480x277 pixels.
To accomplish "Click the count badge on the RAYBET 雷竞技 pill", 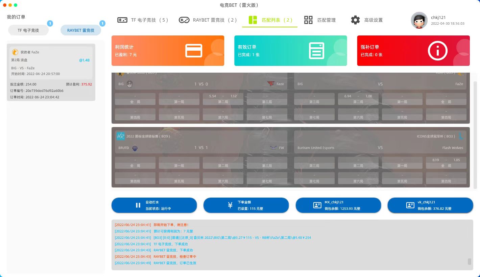I will click(102, 23).
